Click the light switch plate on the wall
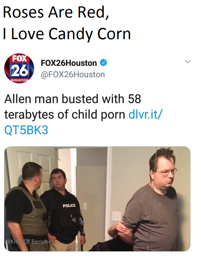The width and height of the screenshot is (201, 260). point(116,216)
